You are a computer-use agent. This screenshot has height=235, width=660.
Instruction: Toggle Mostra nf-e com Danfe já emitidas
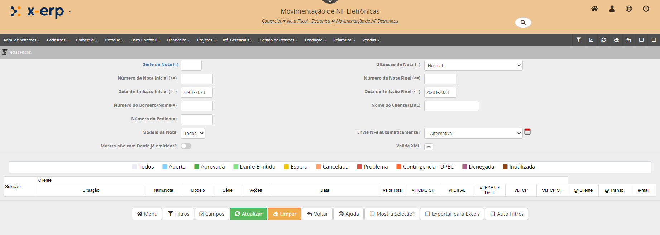(x=186, y=146)
